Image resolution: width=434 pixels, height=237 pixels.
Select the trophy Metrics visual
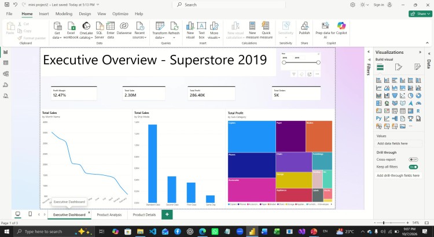[x=410, y=118]
